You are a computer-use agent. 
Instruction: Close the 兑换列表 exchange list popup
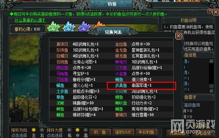(178, 36)
